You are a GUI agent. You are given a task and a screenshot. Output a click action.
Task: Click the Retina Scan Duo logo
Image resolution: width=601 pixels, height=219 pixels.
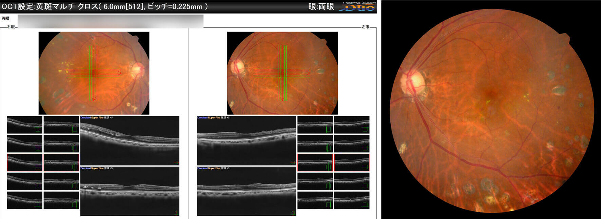[x=357, y=6]
